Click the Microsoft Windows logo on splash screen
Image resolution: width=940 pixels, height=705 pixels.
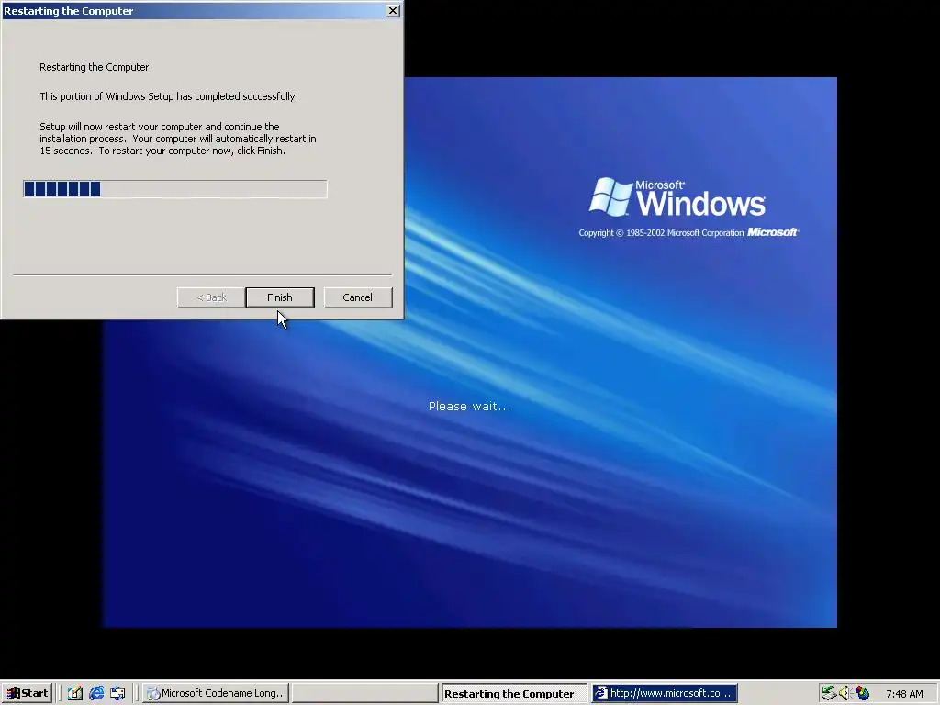677,197
